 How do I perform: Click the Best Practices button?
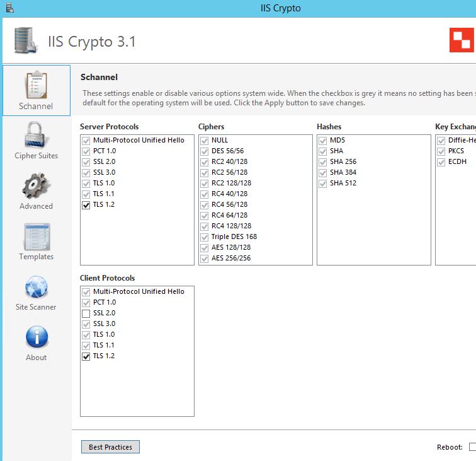111,446
